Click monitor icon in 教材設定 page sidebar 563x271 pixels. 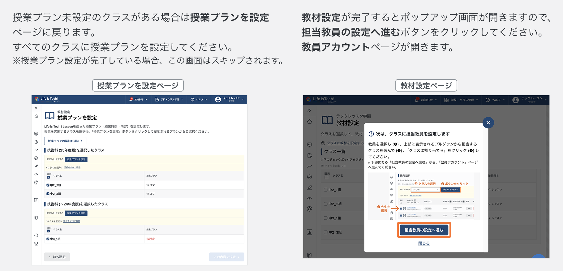309,145
